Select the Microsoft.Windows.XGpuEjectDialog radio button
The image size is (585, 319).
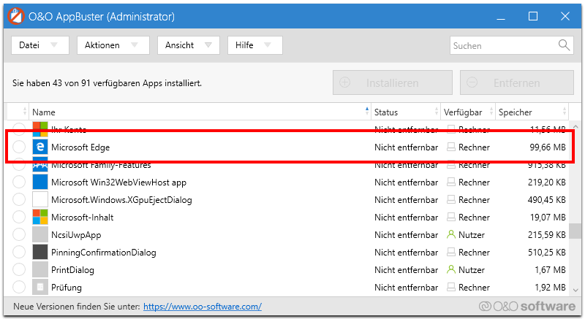(x=19, y=199)
